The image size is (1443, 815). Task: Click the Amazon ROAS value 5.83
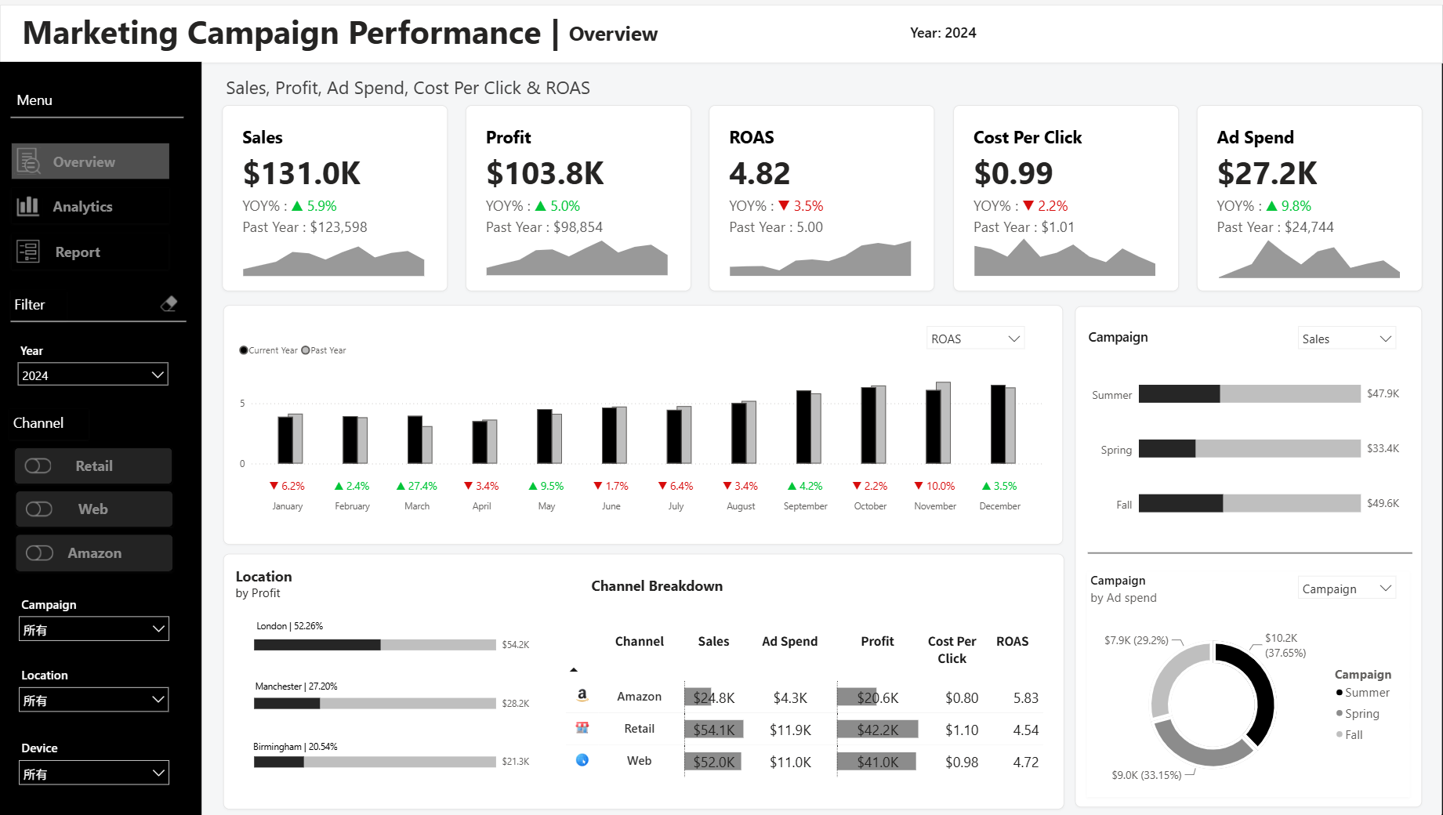pyautogui.click(x=1025, y=697)
